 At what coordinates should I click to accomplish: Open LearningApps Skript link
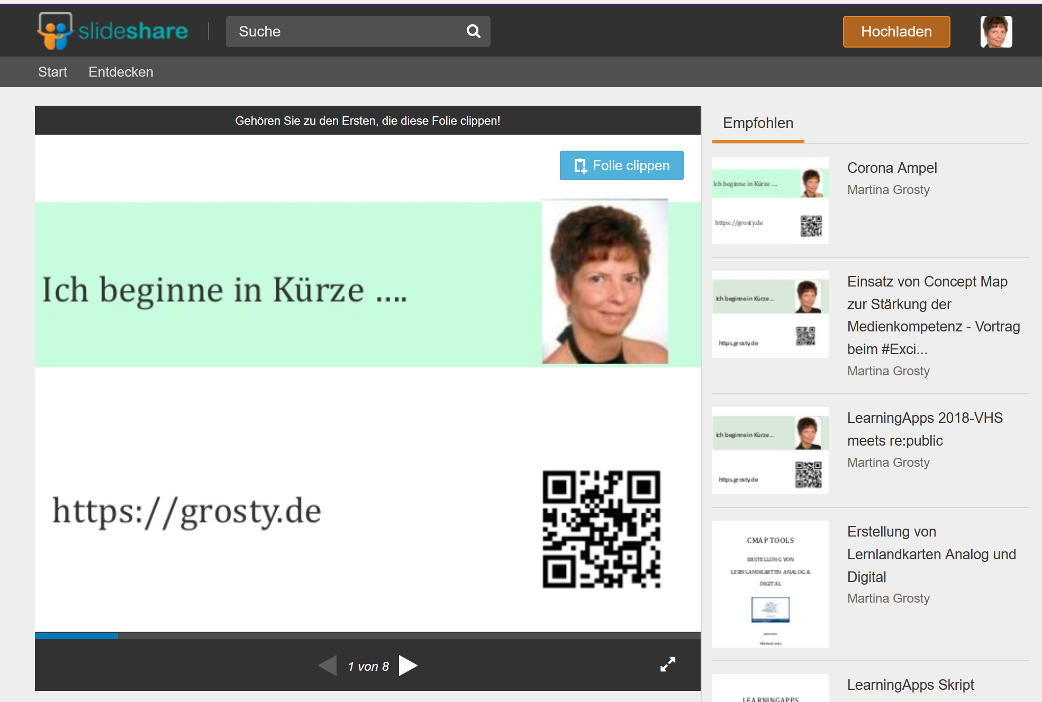click(910, 685)
